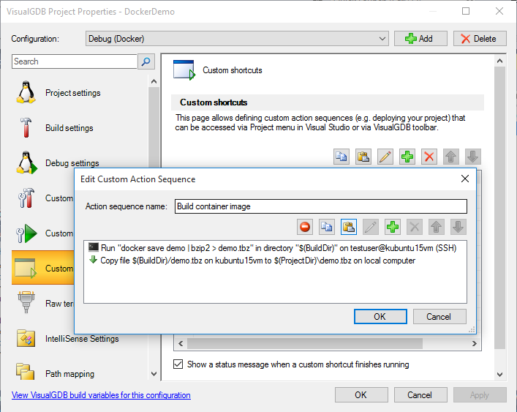Click the copy icon in Edit Custom Action Sequence

[x=326, y=227]
